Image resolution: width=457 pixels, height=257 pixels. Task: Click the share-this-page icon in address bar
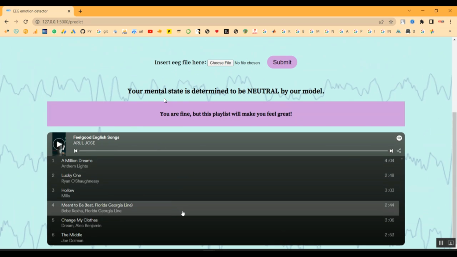(x=381, y=22)
